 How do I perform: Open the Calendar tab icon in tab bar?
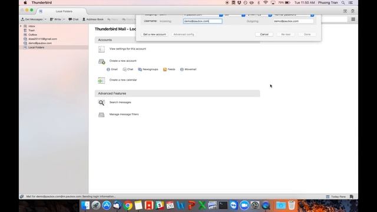tap(345, 11)
